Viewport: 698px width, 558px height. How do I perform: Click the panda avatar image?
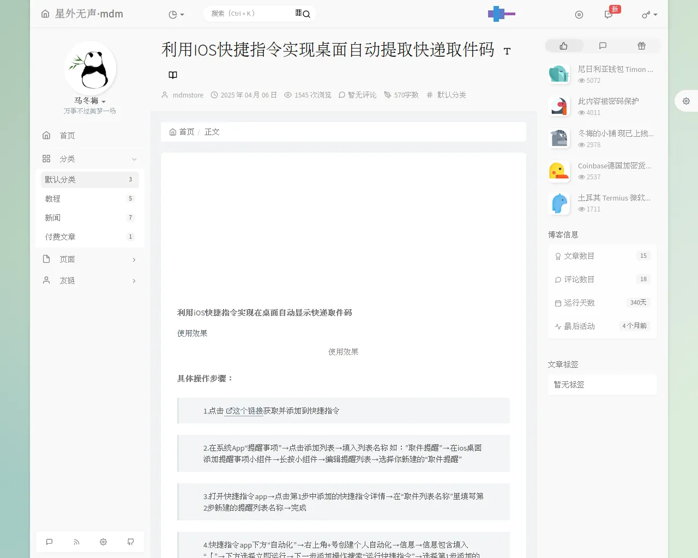point(90,68)
